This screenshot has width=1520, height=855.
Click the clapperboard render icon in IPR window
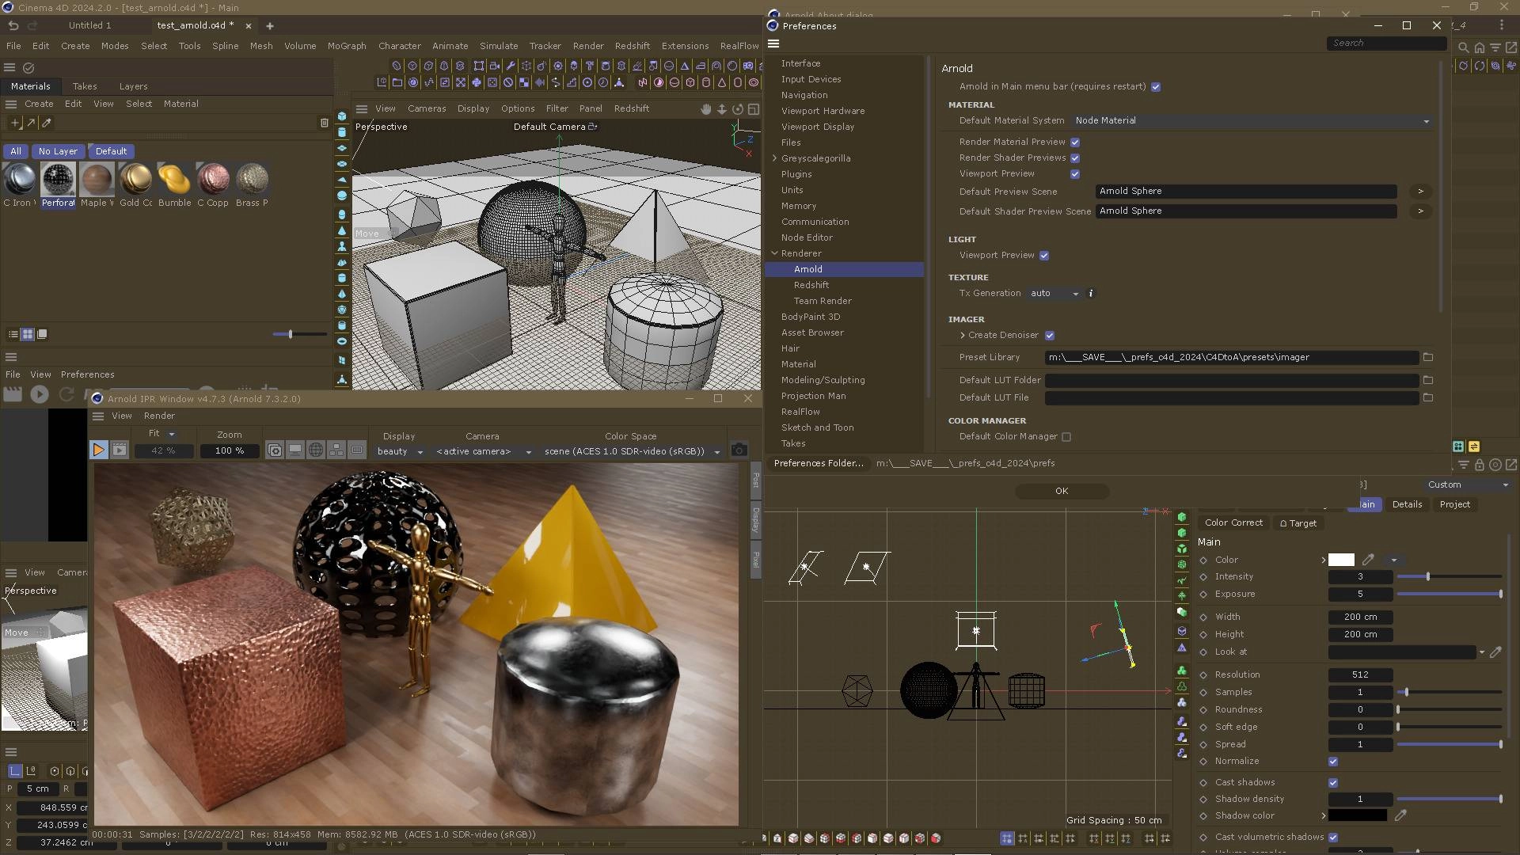coord(120,450)
